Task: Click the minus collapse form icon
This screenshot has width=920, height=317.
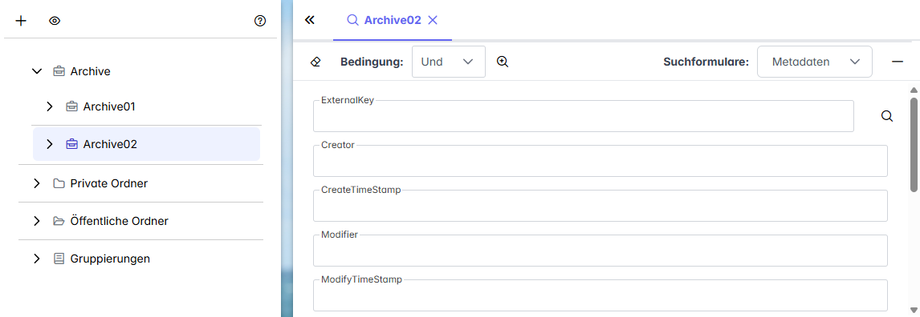Action: tap(897, 62)
